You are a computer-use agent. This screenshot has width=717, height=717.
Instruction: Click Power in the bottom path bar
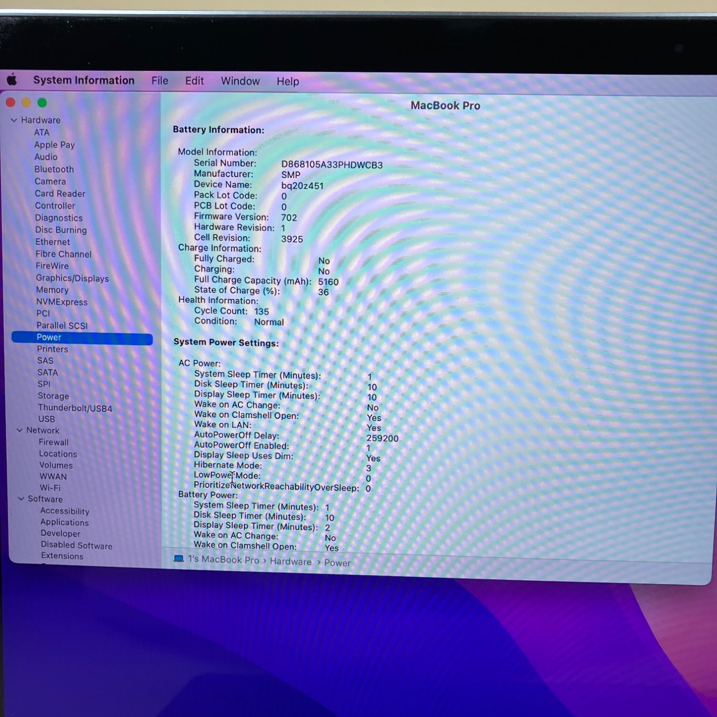[337, 563]
